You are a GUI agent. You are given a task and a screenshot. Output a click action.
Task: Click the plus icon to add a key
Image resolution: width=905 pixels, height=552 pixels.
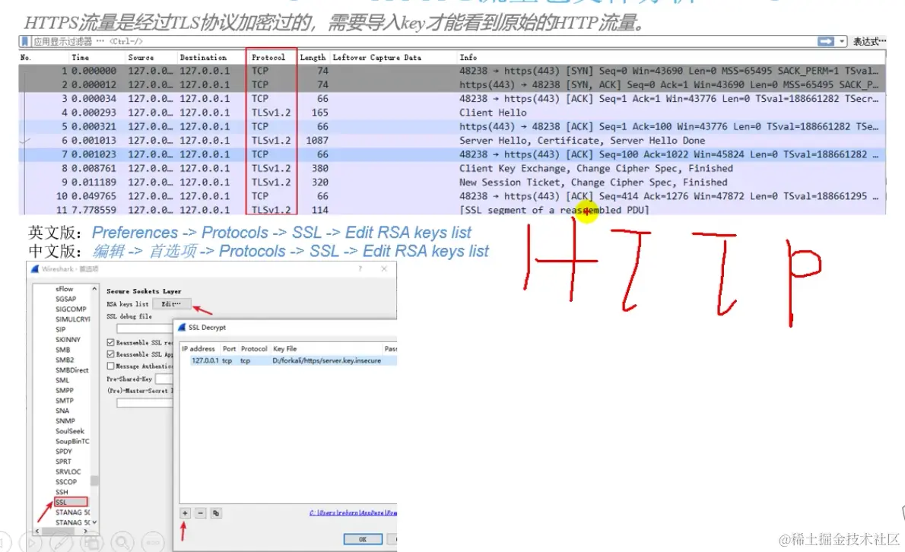(x=185, y=512)
